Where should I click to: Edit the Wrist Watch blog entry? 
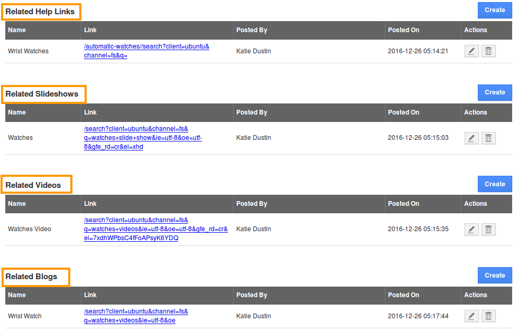471,316
